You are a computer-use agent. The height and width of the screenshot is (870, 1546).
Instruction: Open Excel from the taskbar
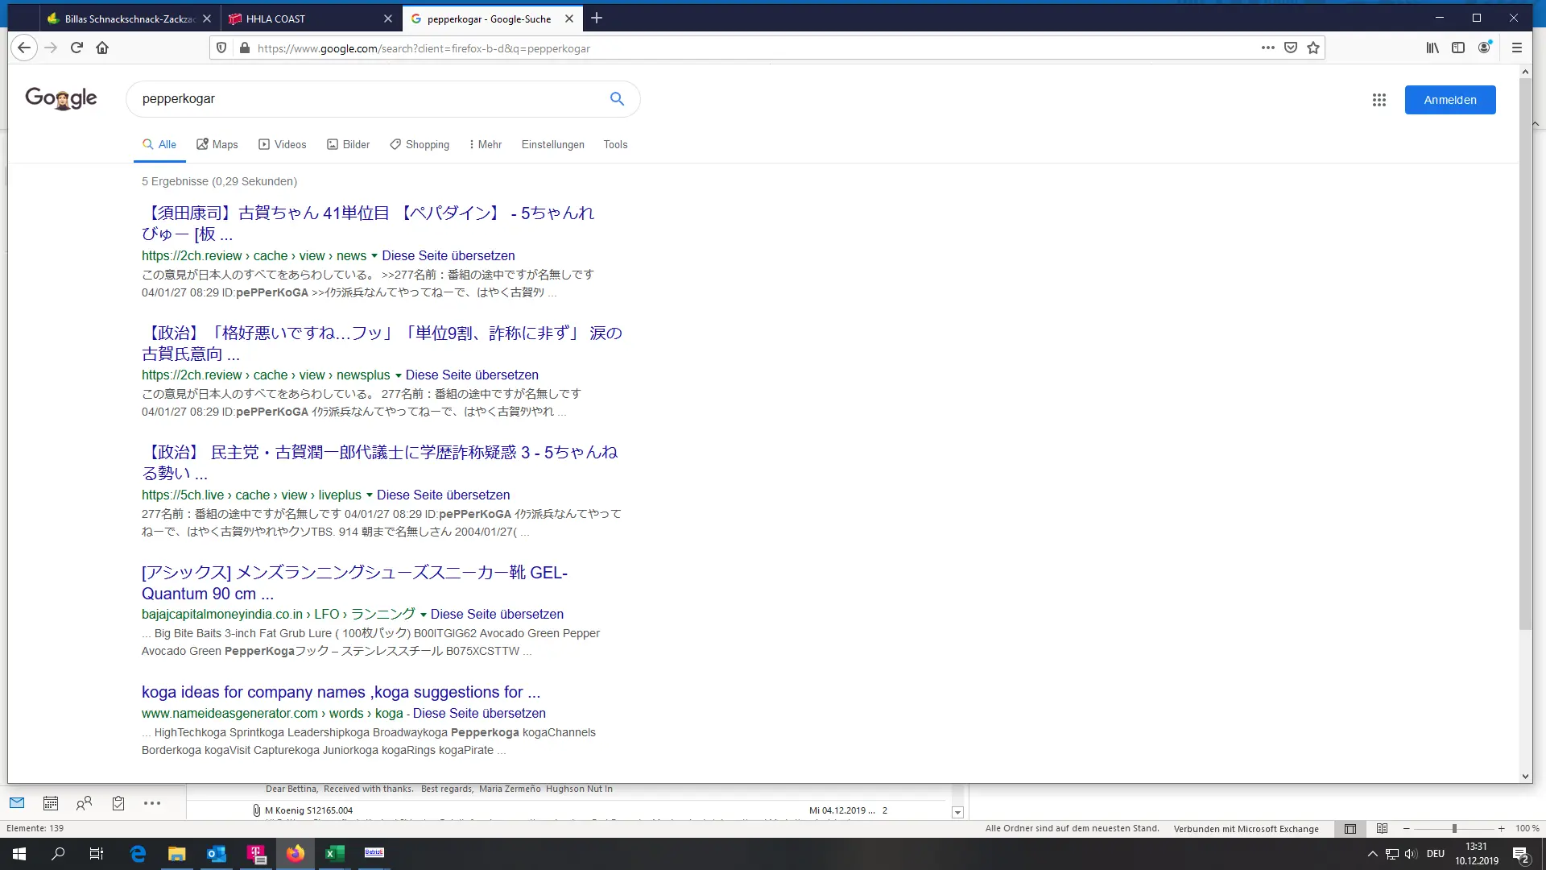tap(334, 853)
